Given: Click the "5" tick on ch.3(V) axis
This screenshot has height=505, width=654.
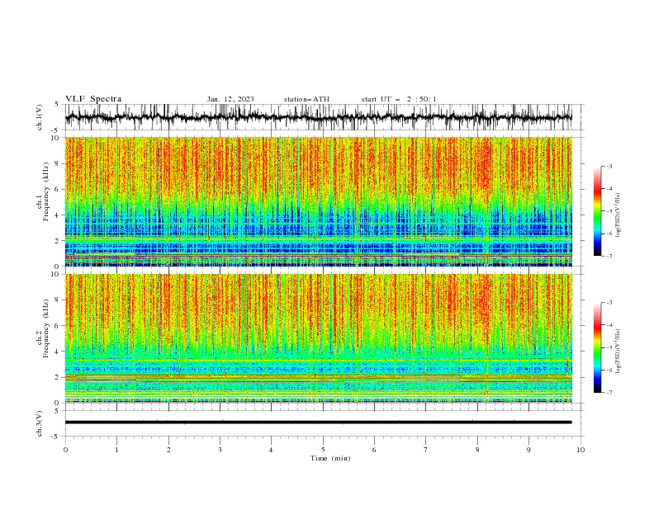Looking at the screenshot, I should 56,410.
